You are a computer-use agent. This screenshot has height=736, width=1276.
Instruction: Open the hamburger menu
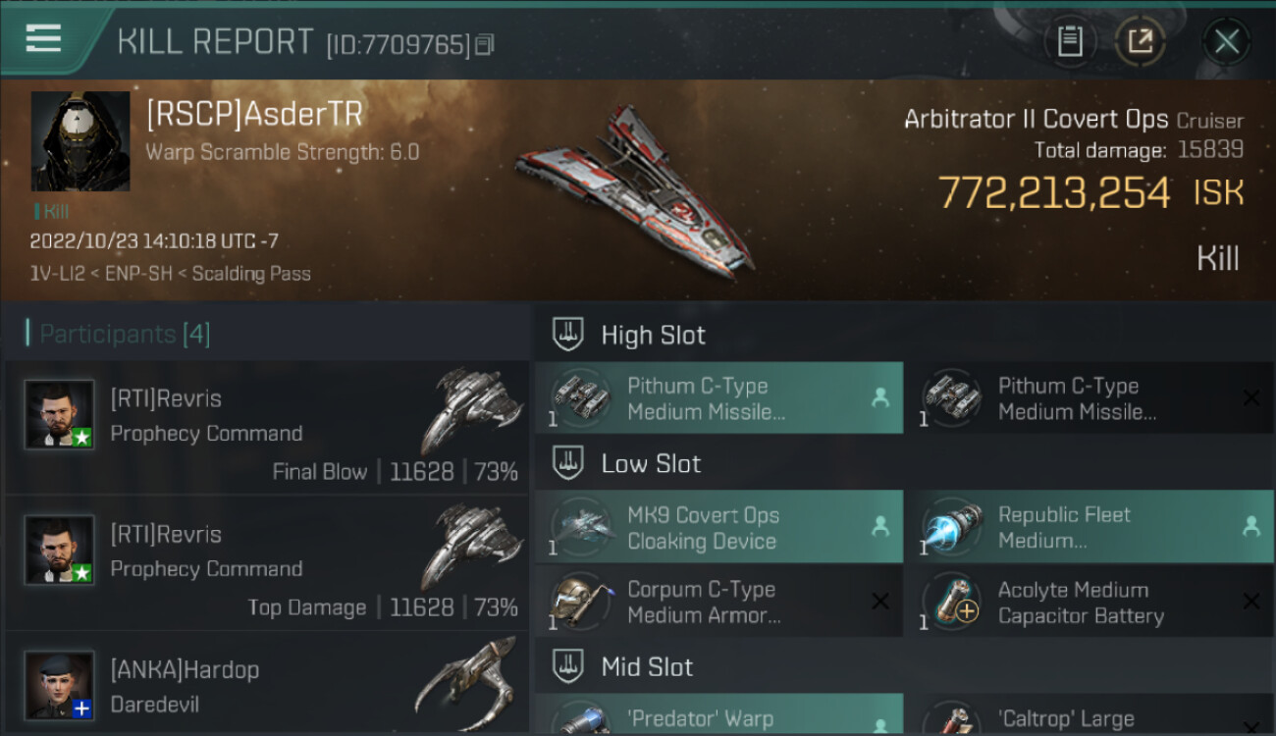click(x=43, y=39)
